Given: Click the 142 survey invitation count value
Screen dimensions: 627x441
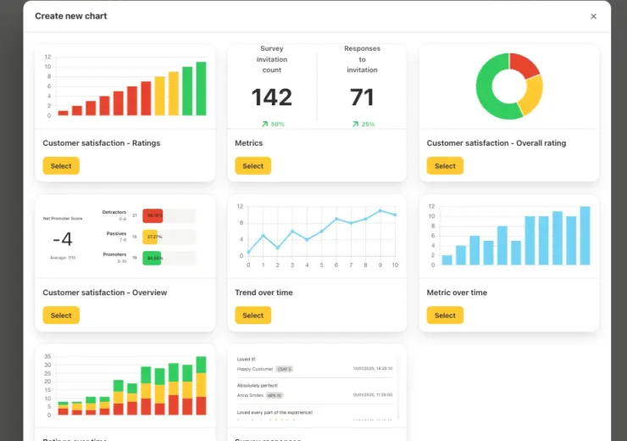Looking at the screenshot, I should pos(272,98).
